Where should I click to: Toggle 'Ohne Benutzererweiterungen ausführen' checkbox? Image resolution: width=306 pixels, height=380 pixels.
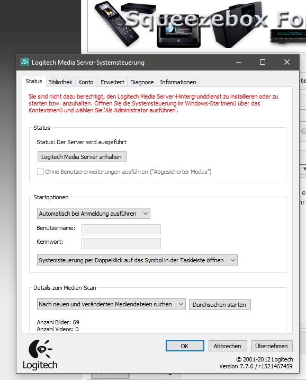(x=40, y=172)
